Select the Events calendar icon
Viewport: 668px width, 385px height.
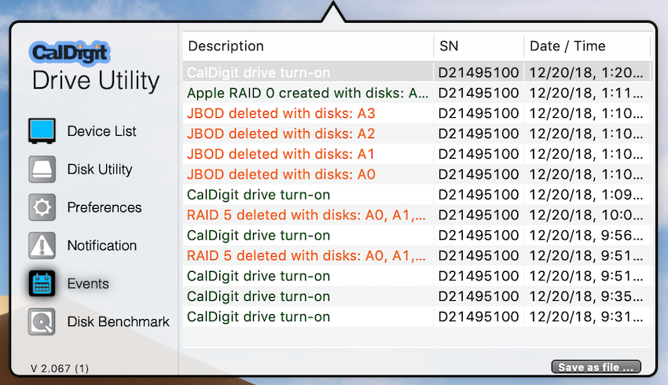click(x=42, y=284)
